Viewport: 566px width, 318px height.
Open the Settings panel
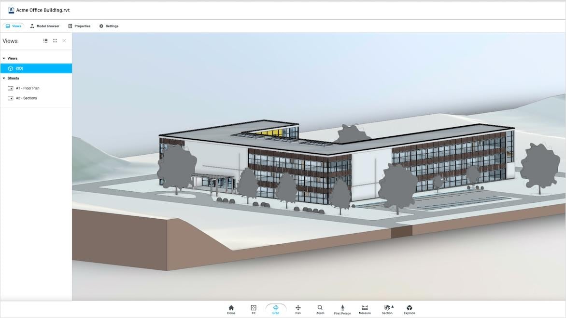pyautogui.click(x=108, y=26)
